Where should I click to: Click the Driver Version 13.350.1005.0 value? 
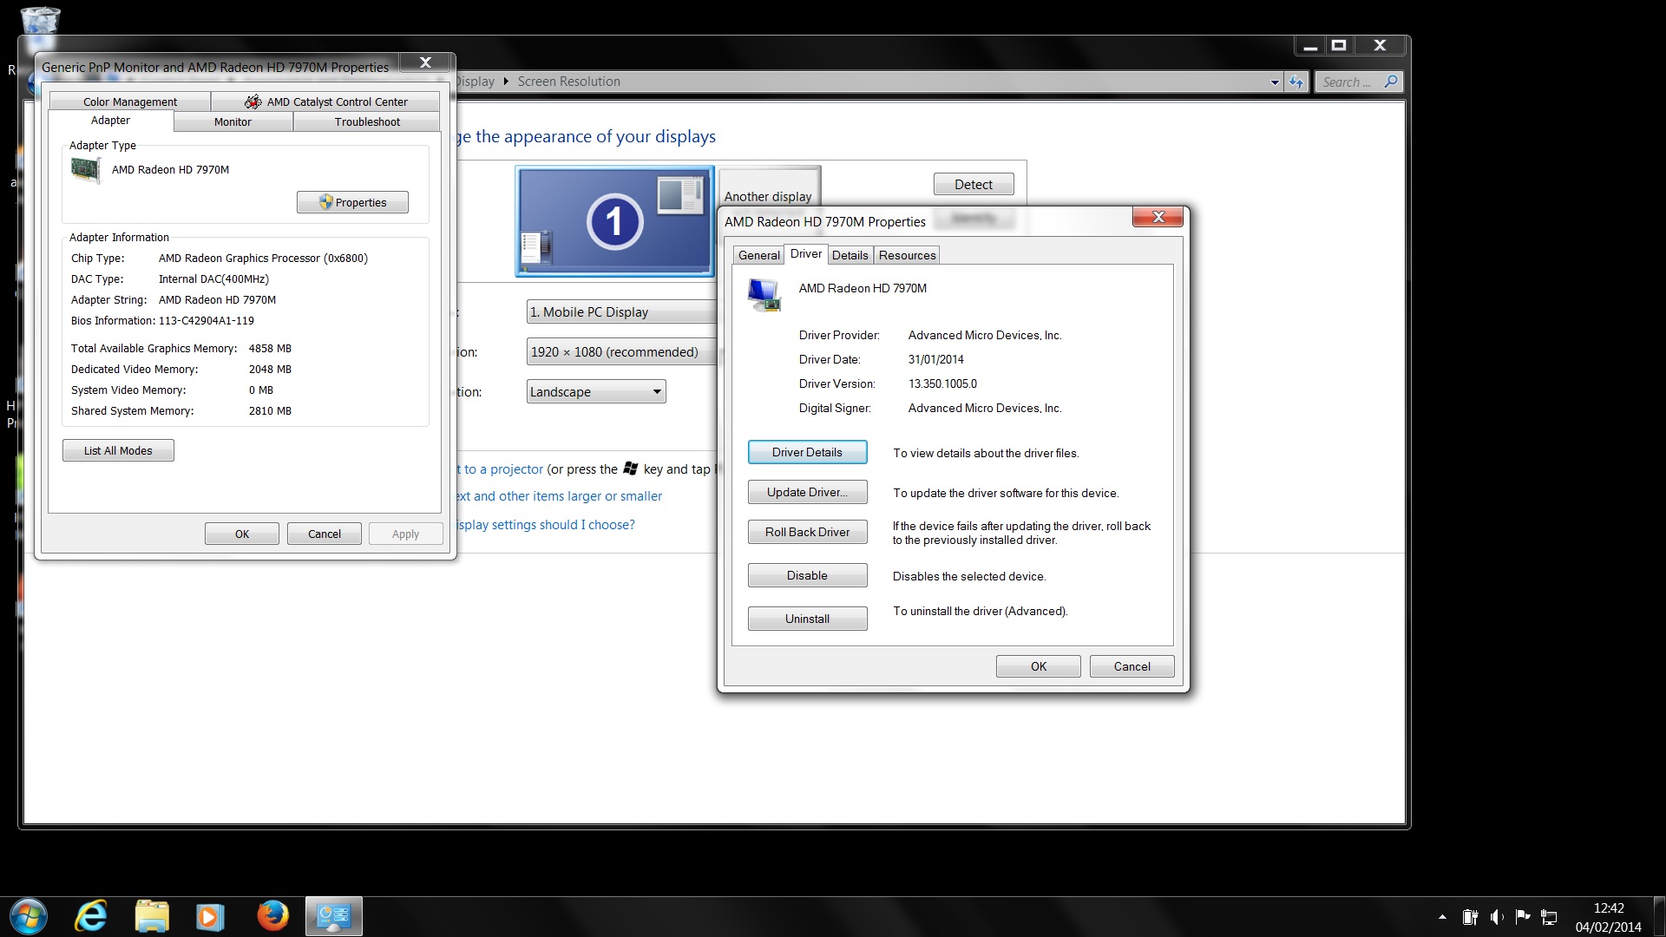[x=942, y=383]
